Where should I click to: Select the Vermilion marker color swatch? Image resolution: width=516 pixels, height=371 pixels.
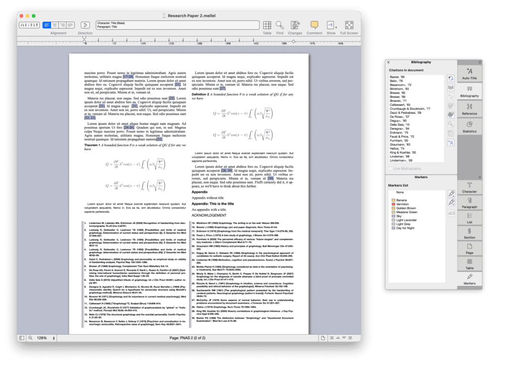[393, 205]
